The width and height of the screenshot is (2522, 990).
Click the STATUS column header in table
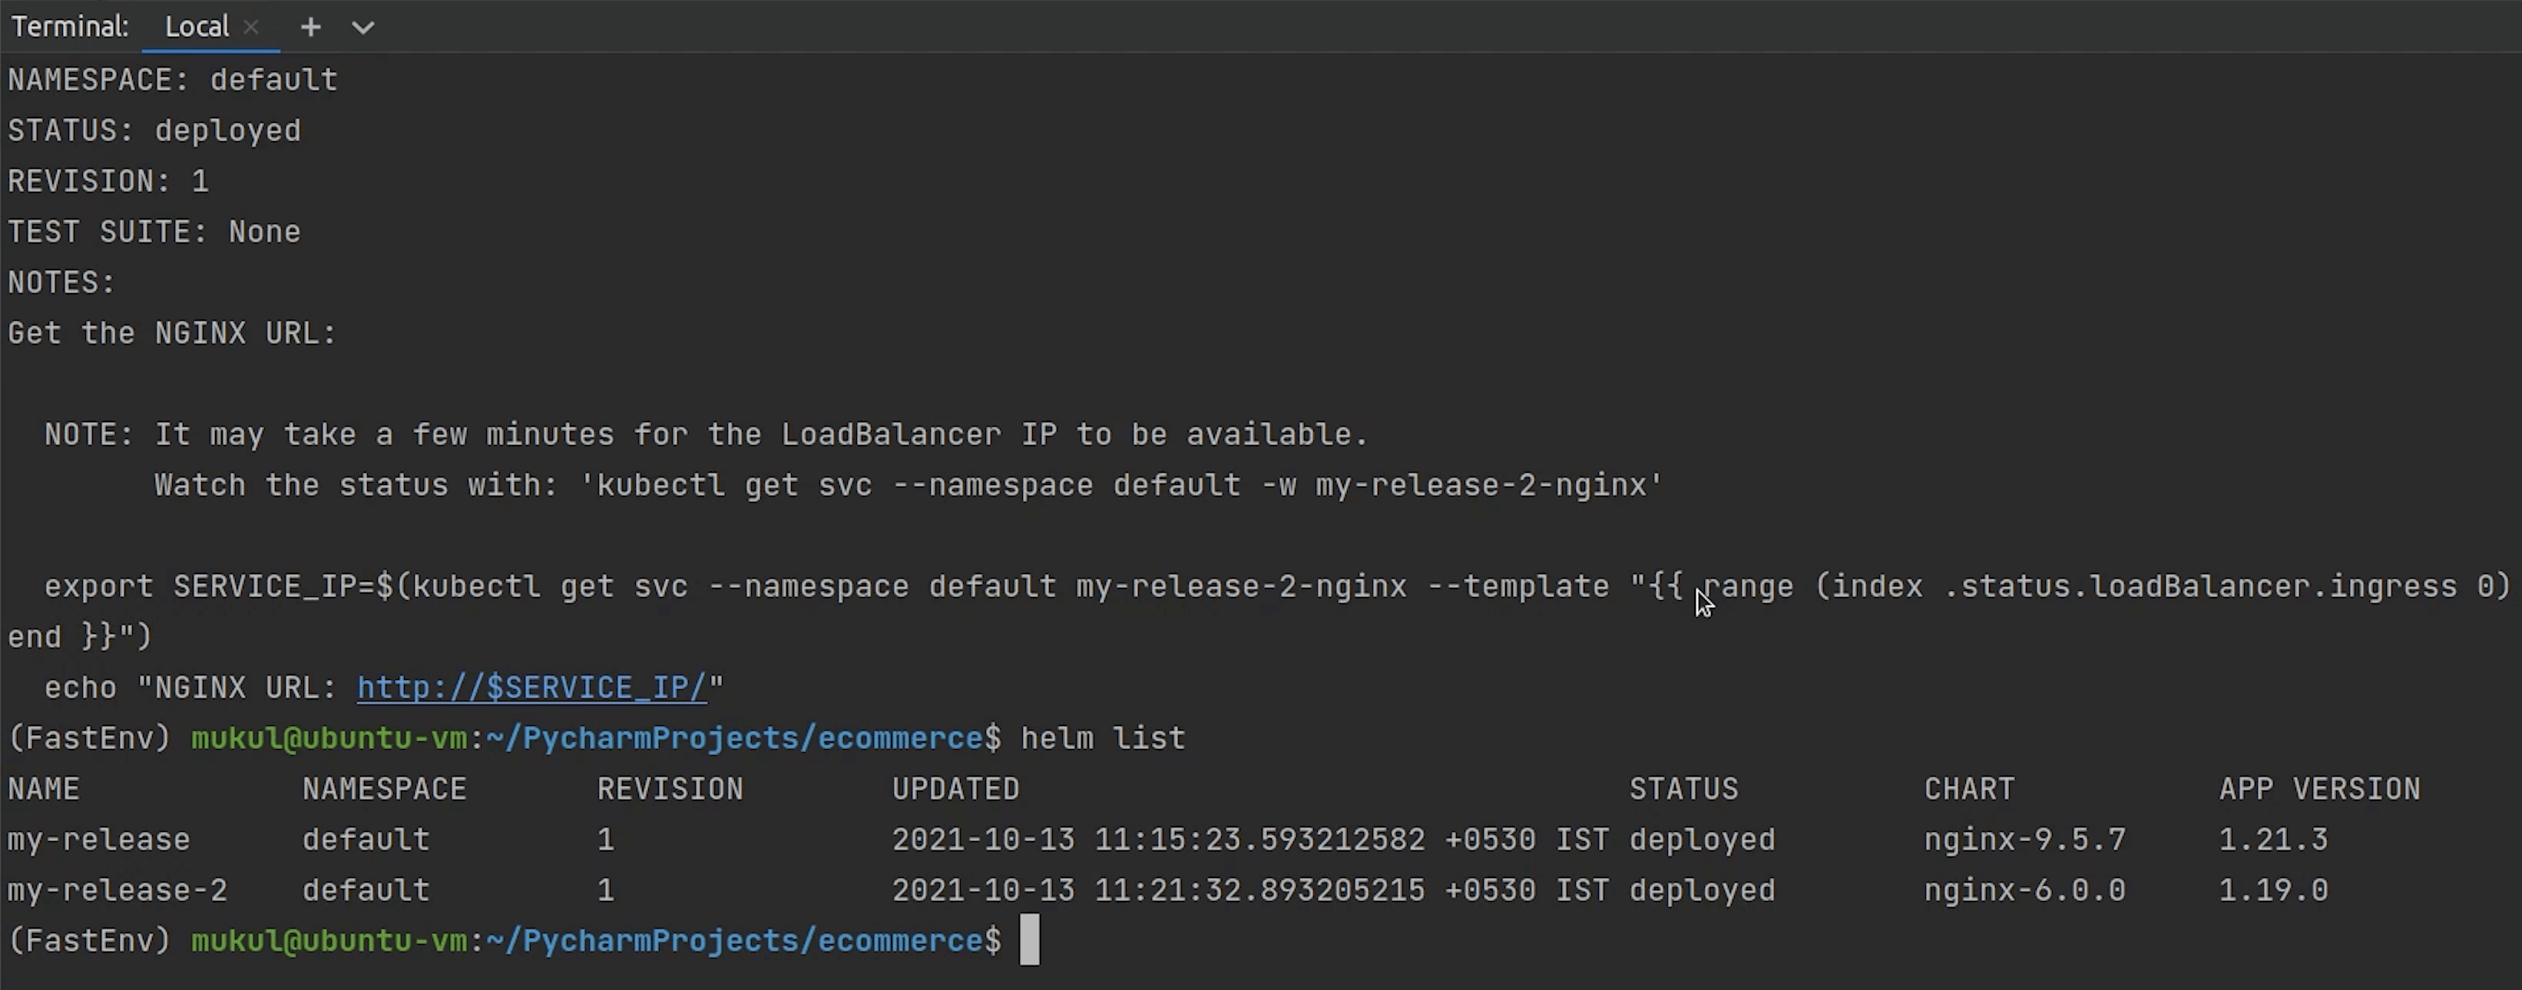pyautogui.click(x=1683, y=790)
